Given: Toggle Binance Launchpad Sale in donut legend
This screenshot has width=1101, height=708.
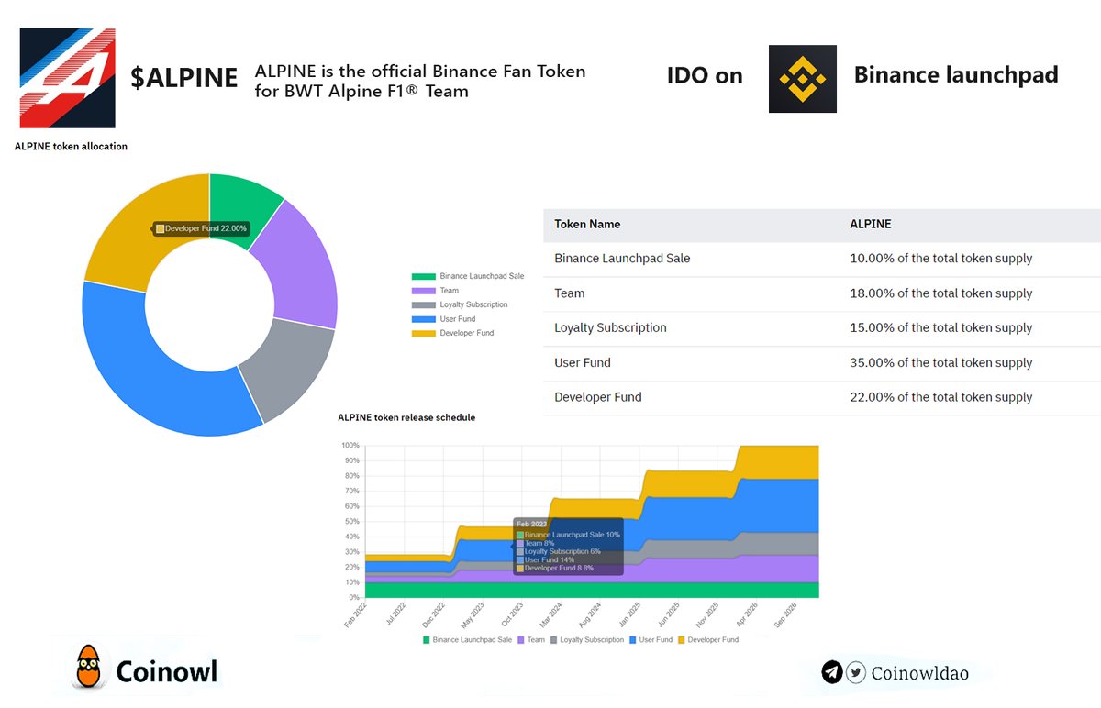Looking at the screenshot, I should pyautogui.click(x=468, y=276).
